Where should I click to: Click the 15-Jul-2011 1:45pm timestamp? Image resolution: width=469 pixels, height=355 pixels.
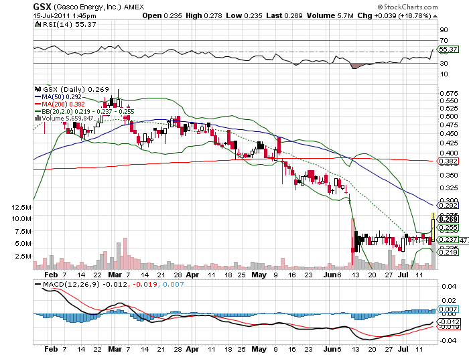pos(64,15)
